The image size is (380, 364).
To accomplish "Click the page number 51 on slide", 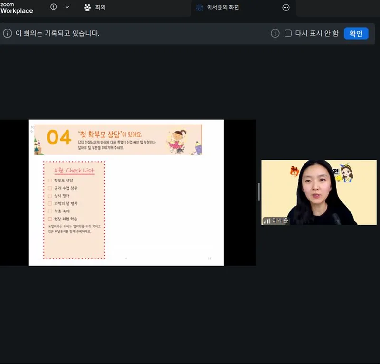I will [x=209, y=259].
